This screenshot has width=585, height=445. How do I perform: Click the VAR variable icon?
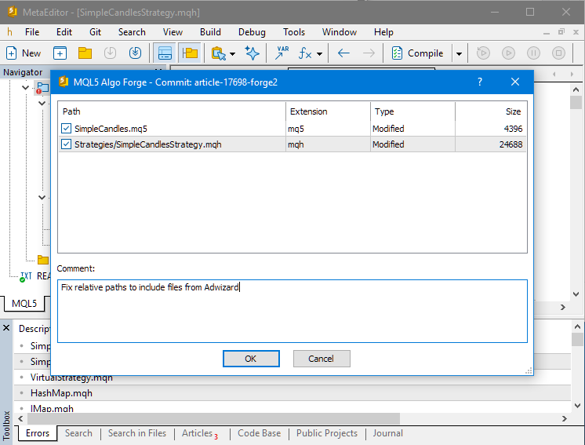tap(282, 53)
